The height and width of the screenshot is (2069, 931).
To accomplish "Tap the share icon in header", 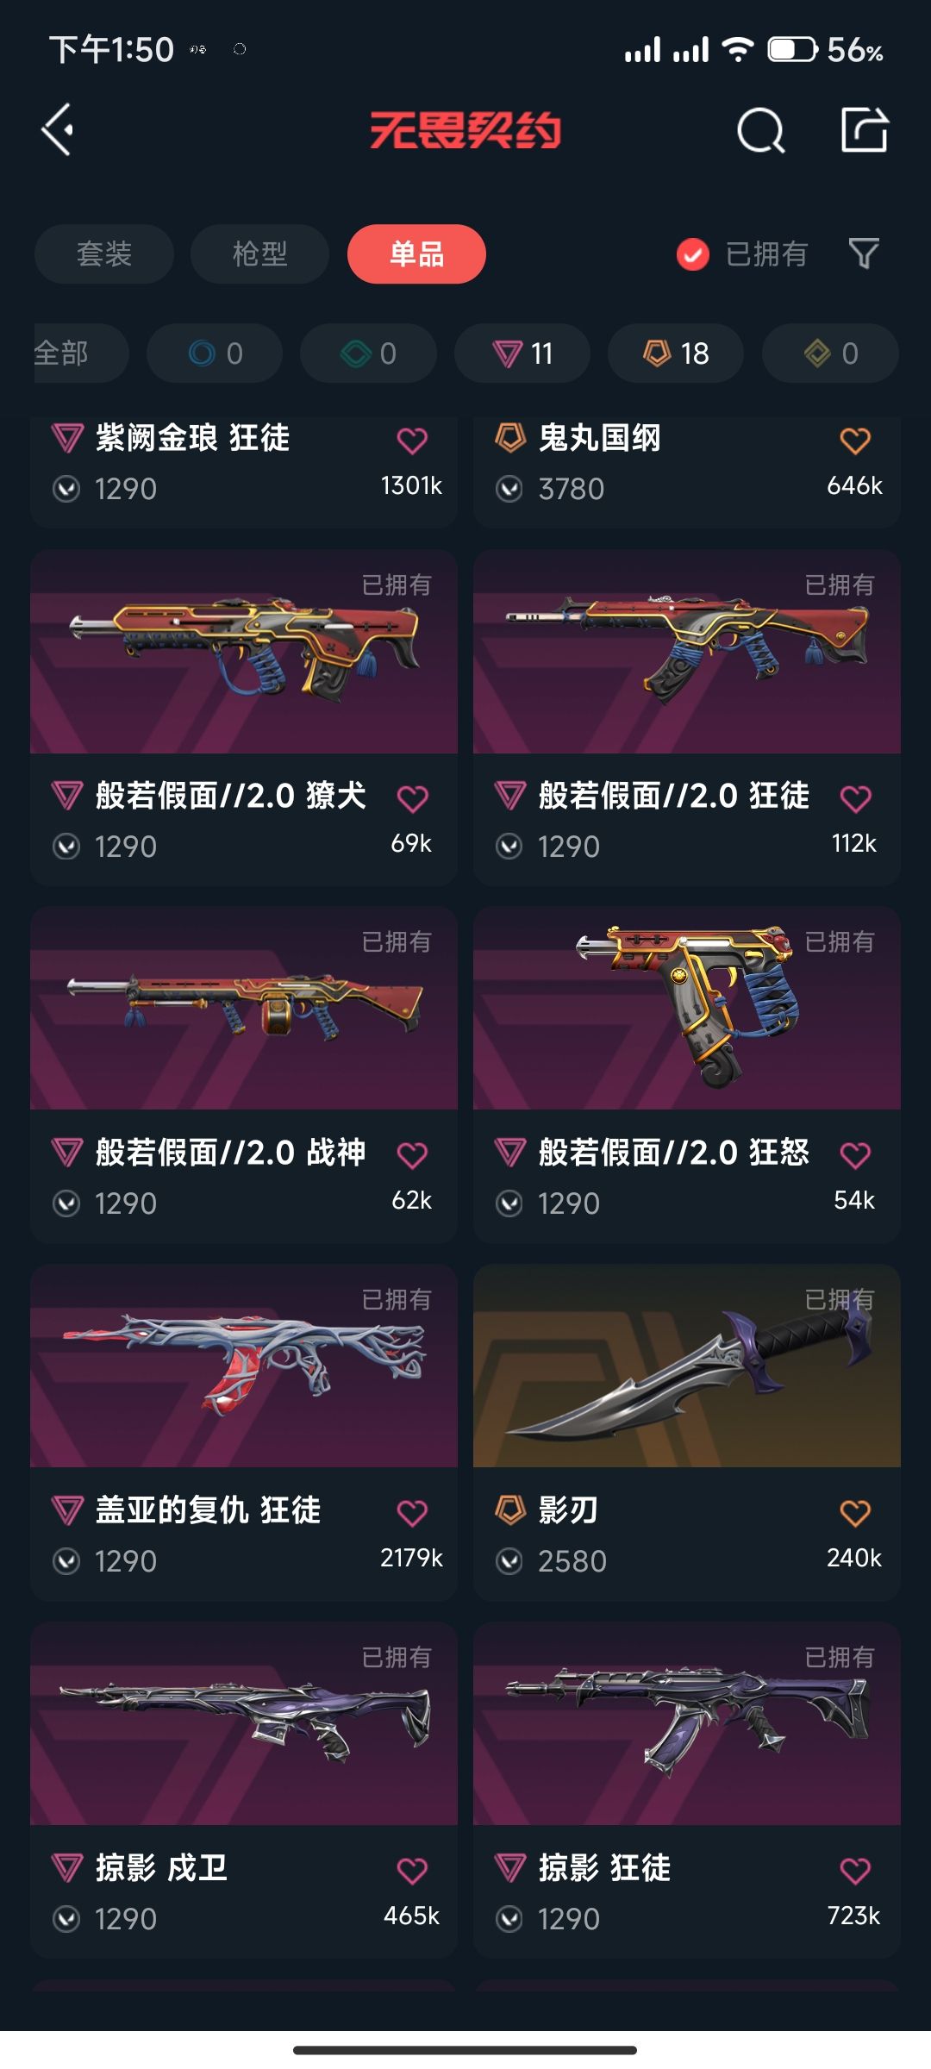I will pos(865,130).
